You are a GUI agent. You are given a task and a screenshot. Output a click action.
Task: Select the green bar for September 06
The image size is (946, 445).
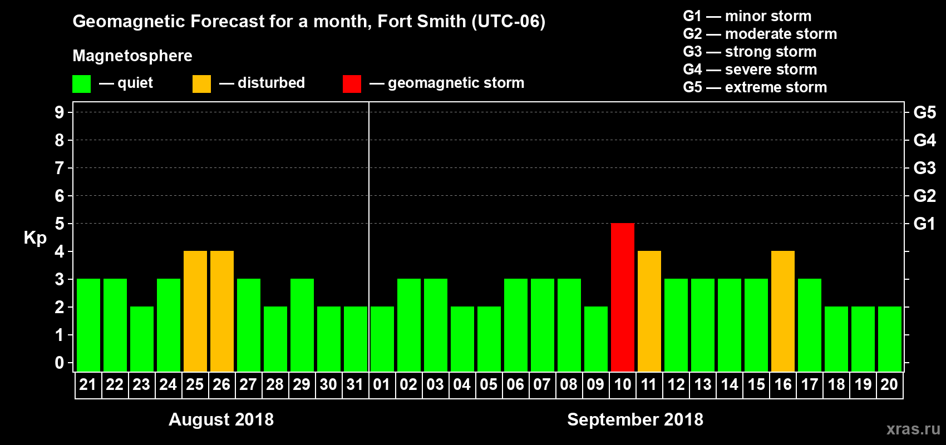click(516, 325)
